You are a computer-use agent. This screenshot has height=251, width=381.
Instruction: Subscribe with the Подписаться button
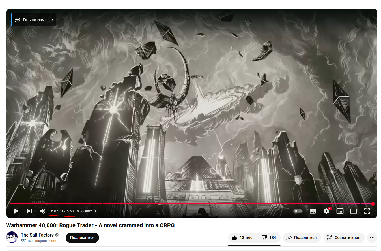[82, 237]
